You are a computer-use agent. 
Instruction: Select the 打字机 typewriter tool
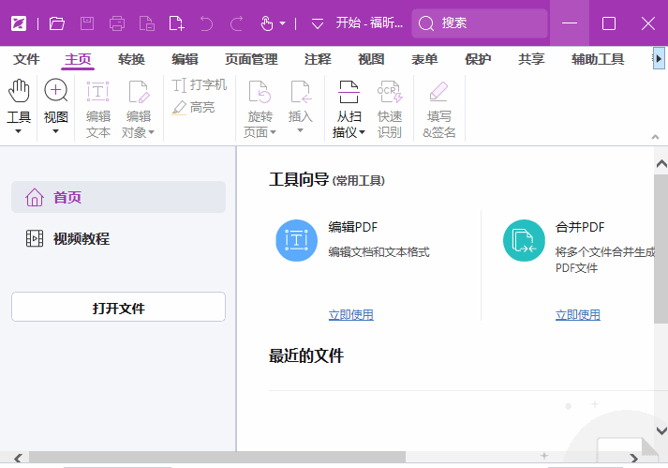pyautogui.click(x=200, y=85)
